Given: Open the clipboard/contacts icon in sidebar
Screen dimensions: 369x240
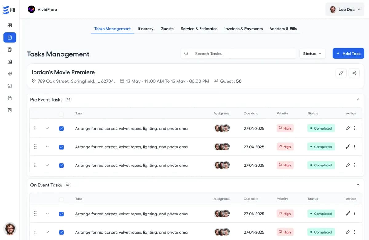Looking at the screenshot, I should tap(10, 62).
